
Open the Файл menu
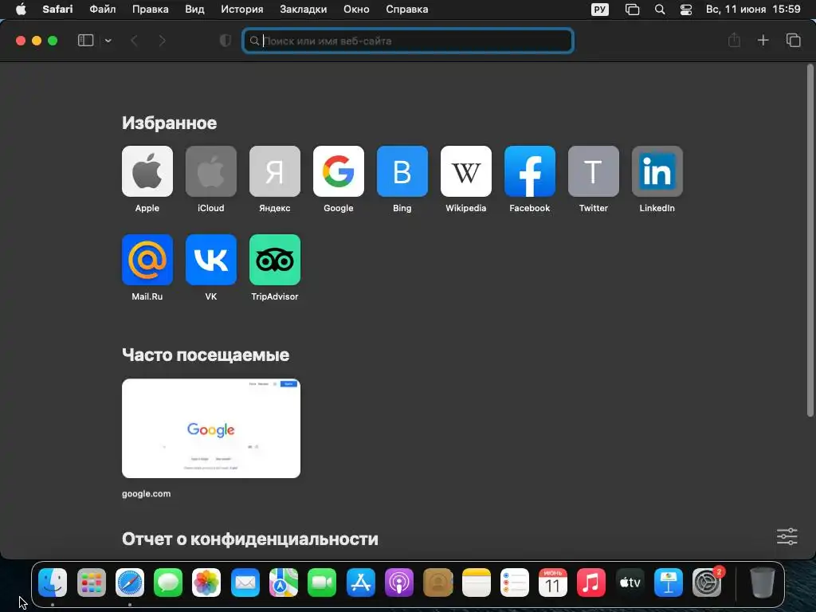[103, 10]
